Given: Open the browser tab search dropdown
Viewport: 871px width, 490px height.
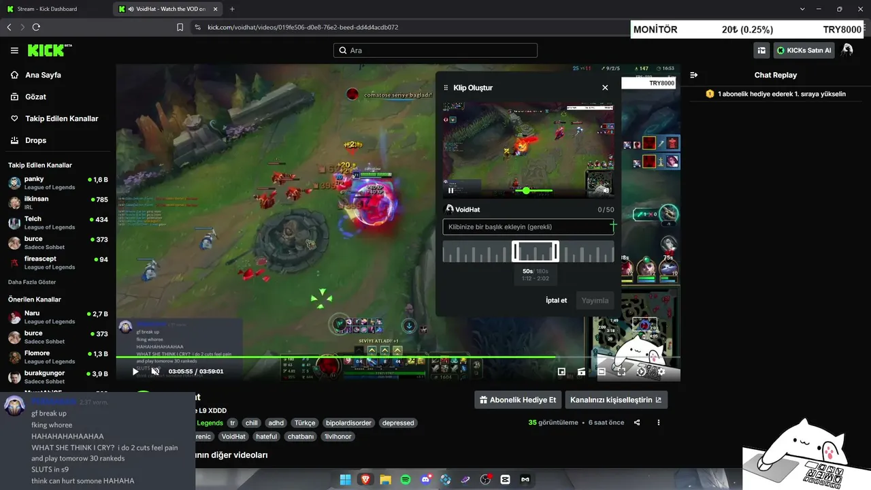Looking at the screenshot, I should (x=802, y=9).
